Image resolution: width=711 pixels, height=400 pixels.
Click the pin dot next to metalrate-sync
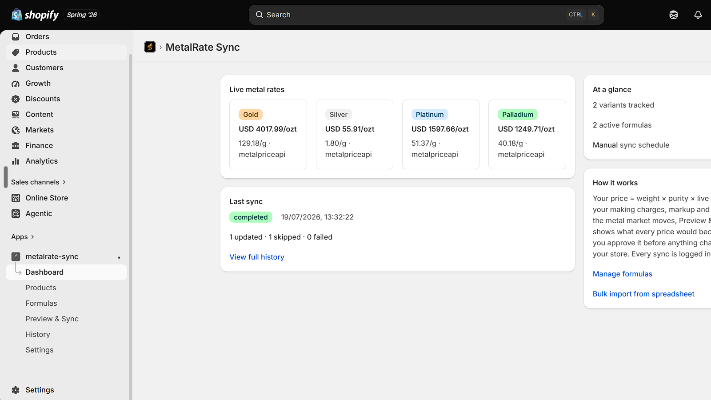coord(119,257)
